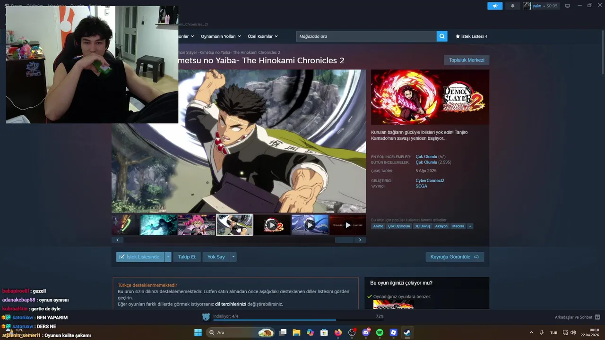Open the Özel Kısımlar dropdown menu
This screenshot has height=340, width=605.
point(263,36)
